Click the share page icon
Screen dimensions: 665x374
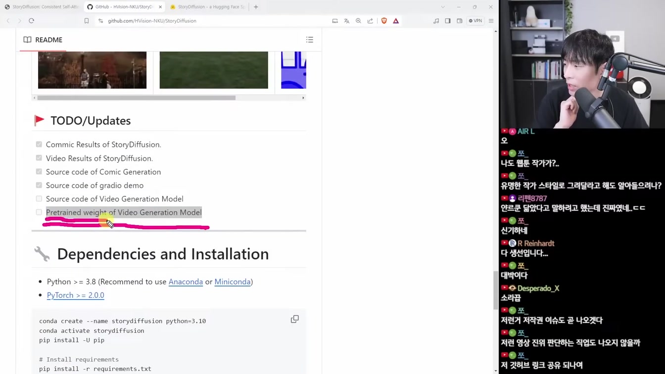(370, 21)
